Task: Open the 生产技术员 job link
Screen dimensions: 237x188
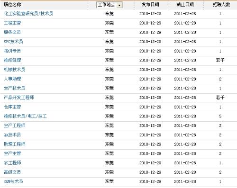Action: [x=14, y=88]
